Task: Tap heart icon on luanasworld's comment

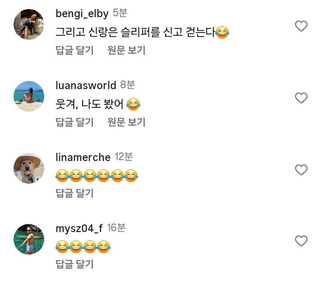Action: [301, 98]
